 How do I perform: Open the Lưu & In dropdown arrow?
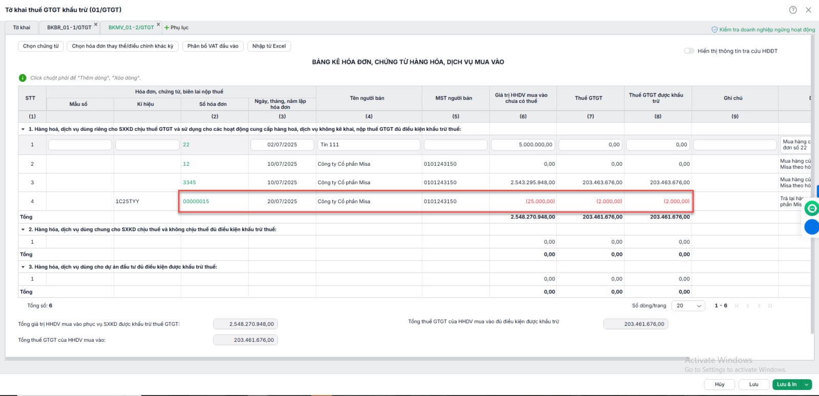click(807, 384)
